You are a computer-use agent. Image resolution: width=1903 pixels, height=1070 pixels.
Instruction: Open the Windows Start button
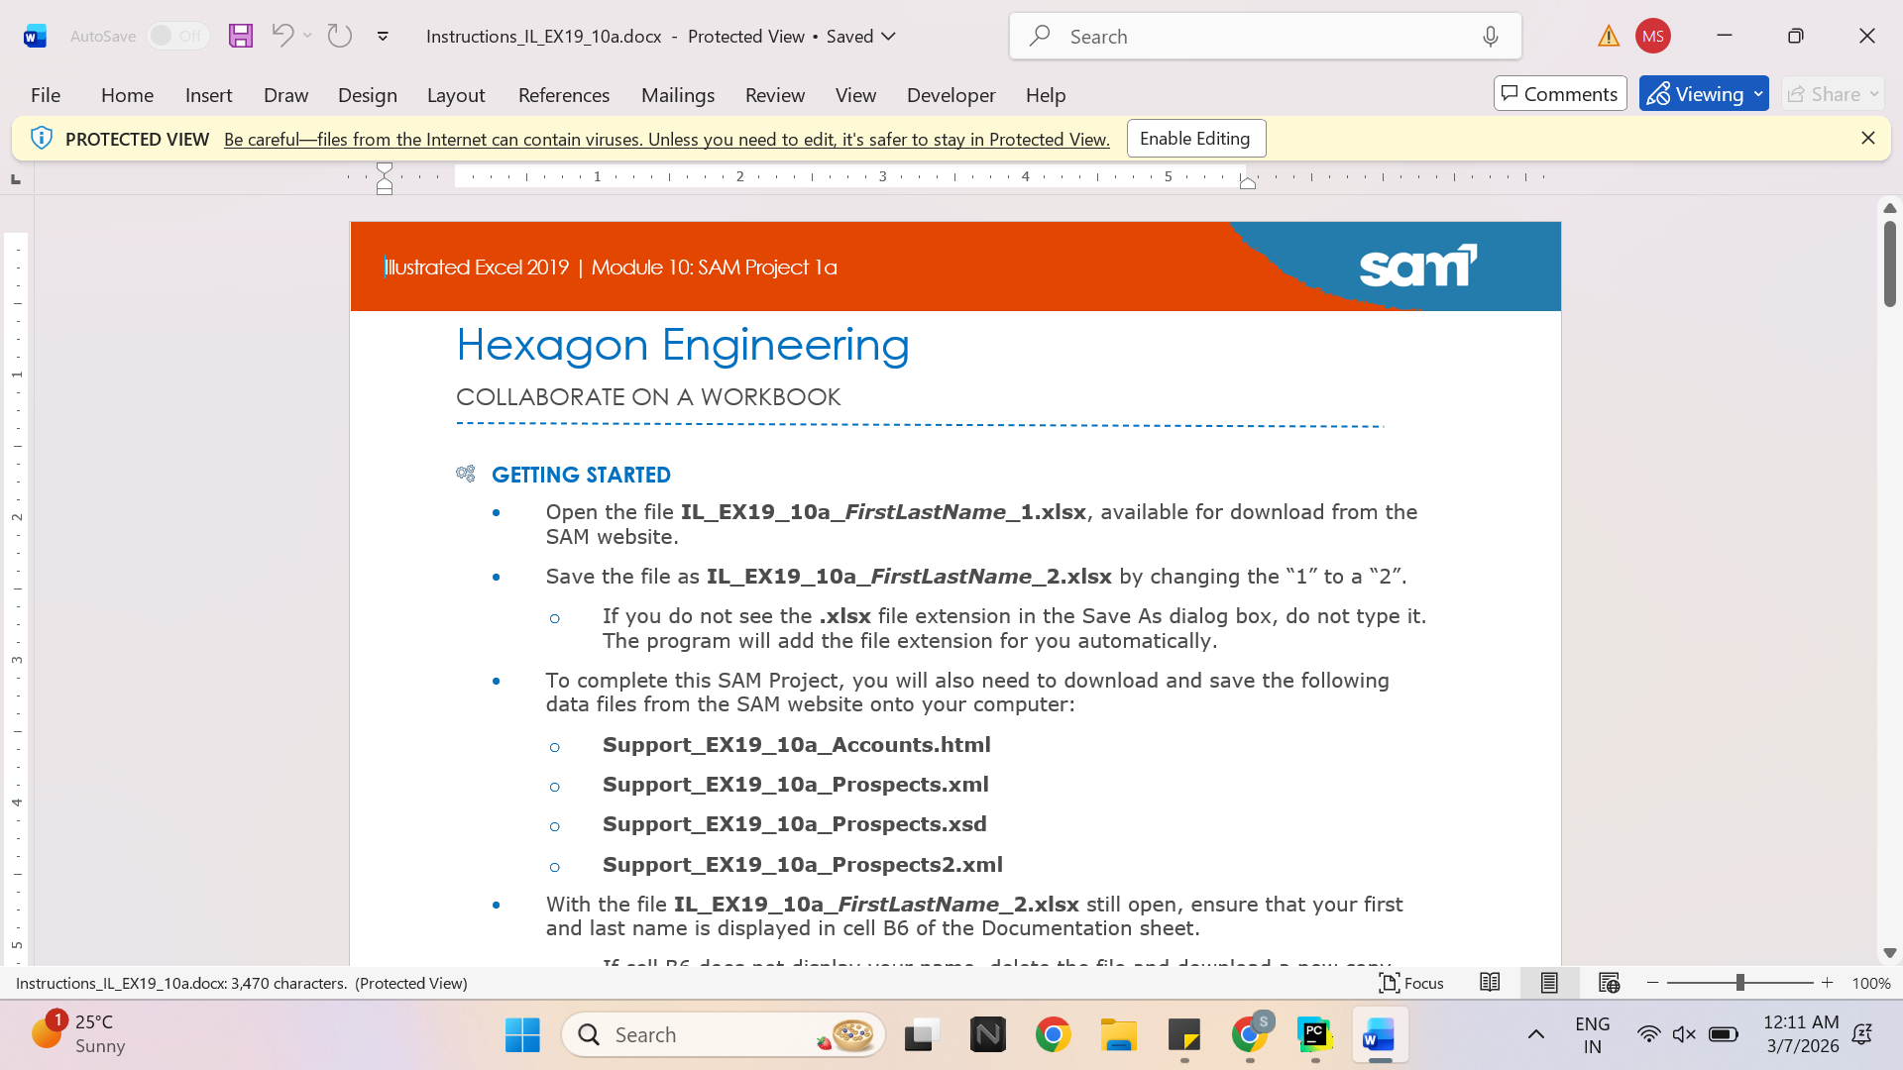tap(522, 1035)
